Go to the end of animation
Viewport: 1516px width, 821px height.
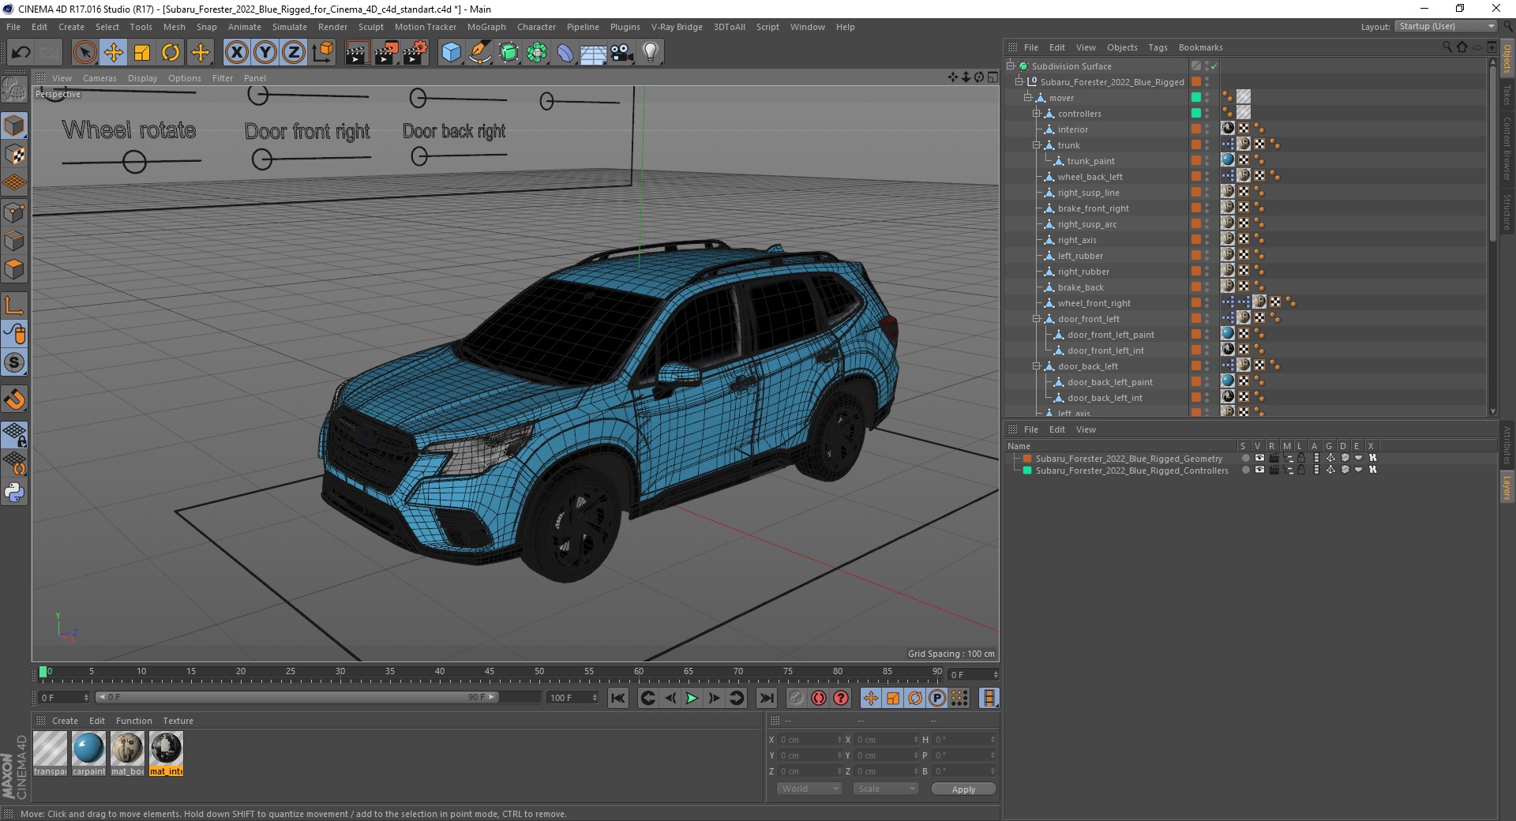pos(766,698)
